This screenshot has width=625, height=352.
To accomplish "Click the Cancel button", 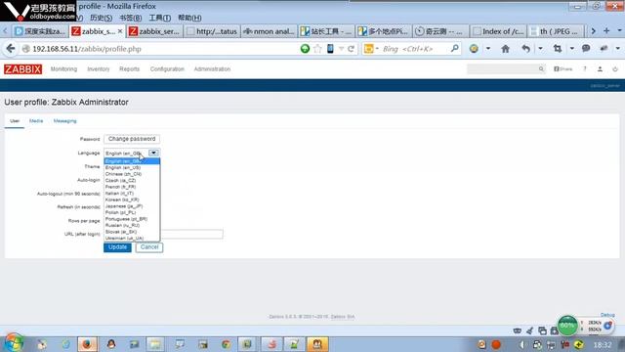I will [x=149, y=247].
